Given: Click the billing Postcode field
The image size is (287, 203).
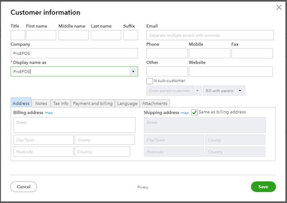Looking at the screenshot, I should [x=44, y=152].
